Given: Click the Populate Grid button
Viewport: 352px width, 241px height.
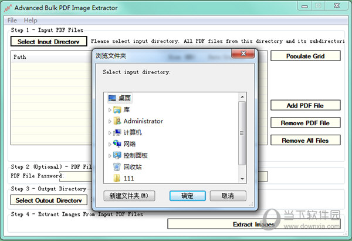Looking at the screenshot, I should [x=305, y=56].
